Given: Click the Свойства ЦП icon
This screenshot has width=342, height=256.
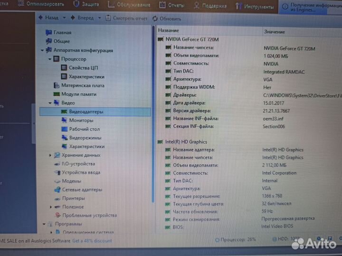Looking at the screenshot, I should point(64,68).
